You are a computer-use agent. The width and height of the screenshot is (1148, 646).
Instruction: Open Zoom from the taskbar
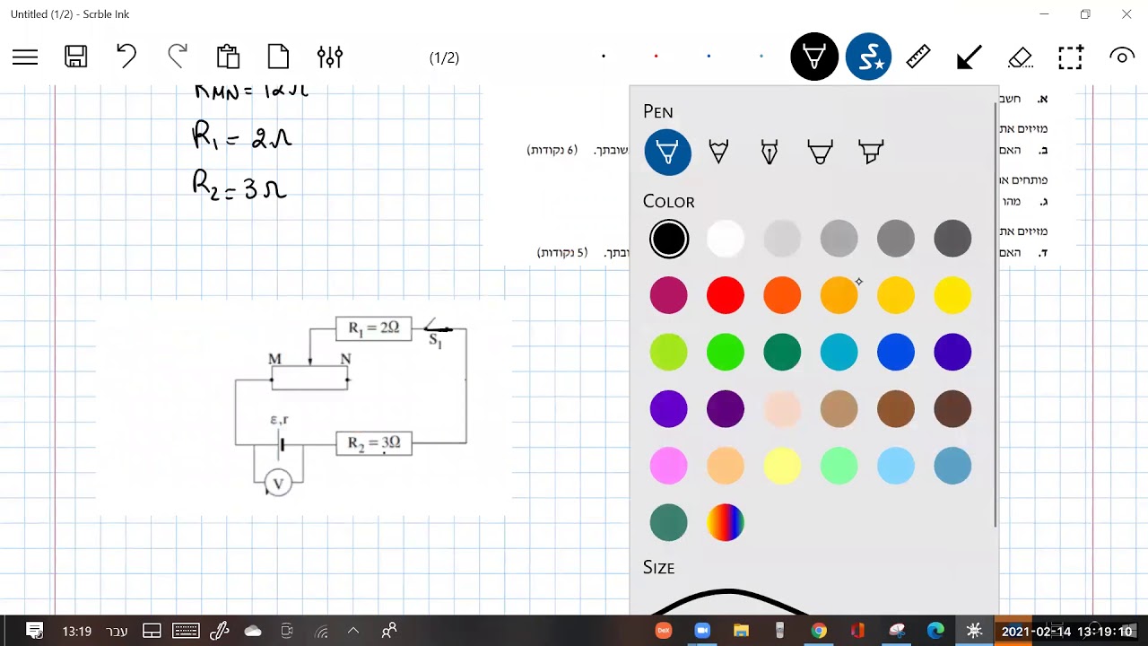tap(701, 631)
